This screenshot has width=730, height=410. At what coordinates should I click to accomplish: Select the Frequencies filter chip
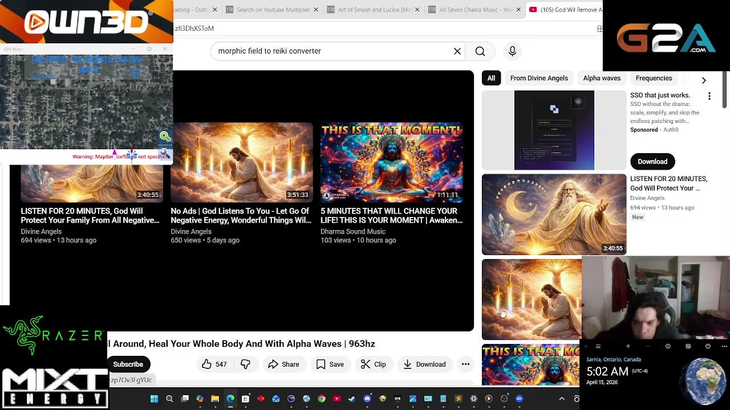(x=654, y=78)
